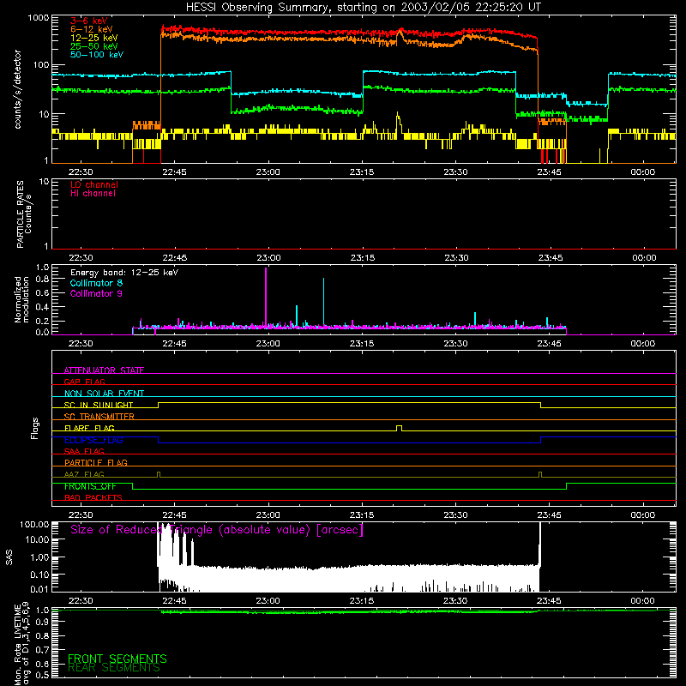
Task: Click the SAS vertical axis label
Action: tap(9, 557)
